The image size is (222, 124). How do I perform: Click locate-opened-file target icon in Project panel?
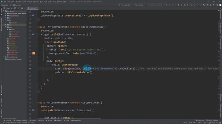[x=15, y=8]
